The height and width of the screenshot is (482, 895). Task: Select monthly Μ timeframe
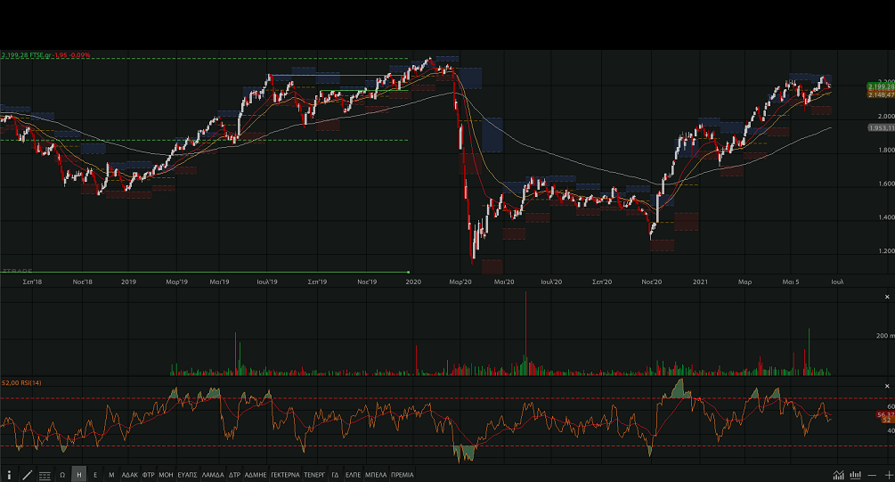pos(111,475)
